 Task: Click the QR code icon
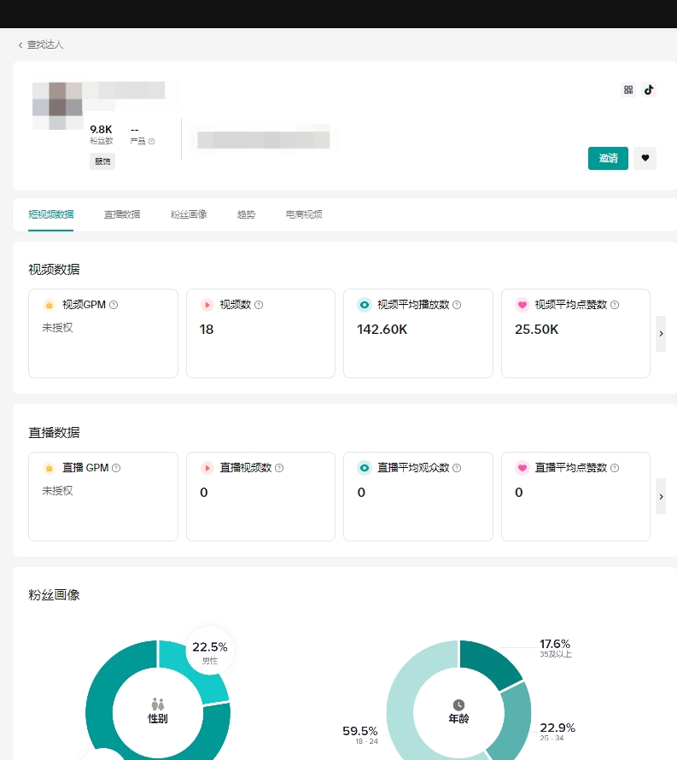pyautogui.click(x=628, y=90)
